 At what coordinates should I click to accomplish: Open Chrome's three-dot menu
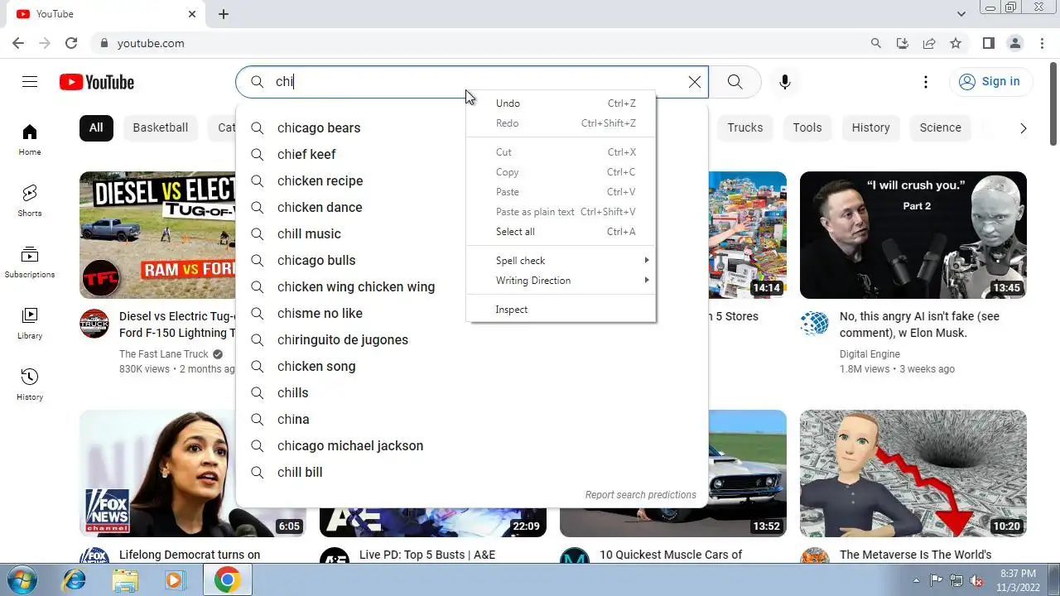pyautogui.click(x=1041, y=43)
